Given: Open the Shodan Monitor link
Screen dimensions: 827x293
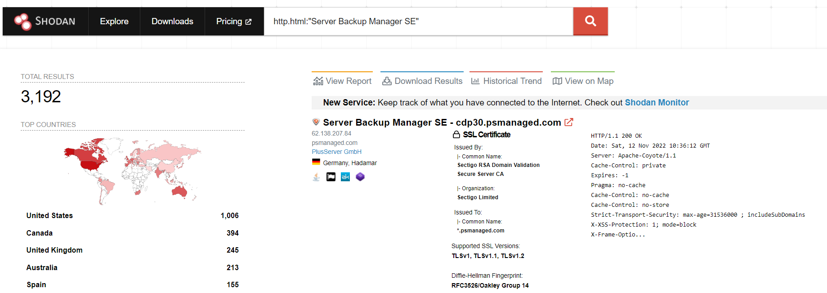Looking at the screenshot, I should point(657,102).
